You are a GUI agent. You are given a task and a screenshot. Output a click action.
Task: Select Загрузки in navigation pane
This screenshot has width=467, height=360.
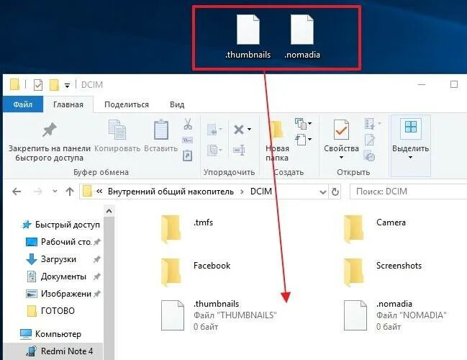click(x=63, y=259)
